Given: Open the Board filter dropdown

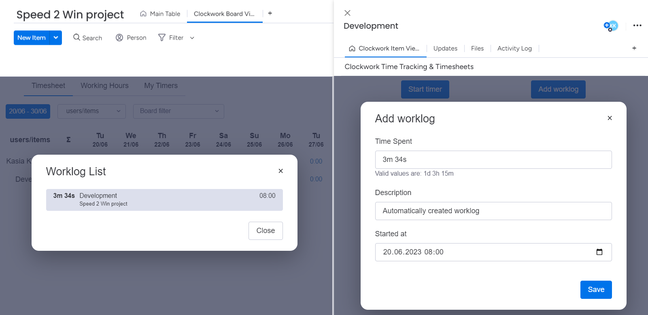Looking at the screenshot, I should [178, 111].
